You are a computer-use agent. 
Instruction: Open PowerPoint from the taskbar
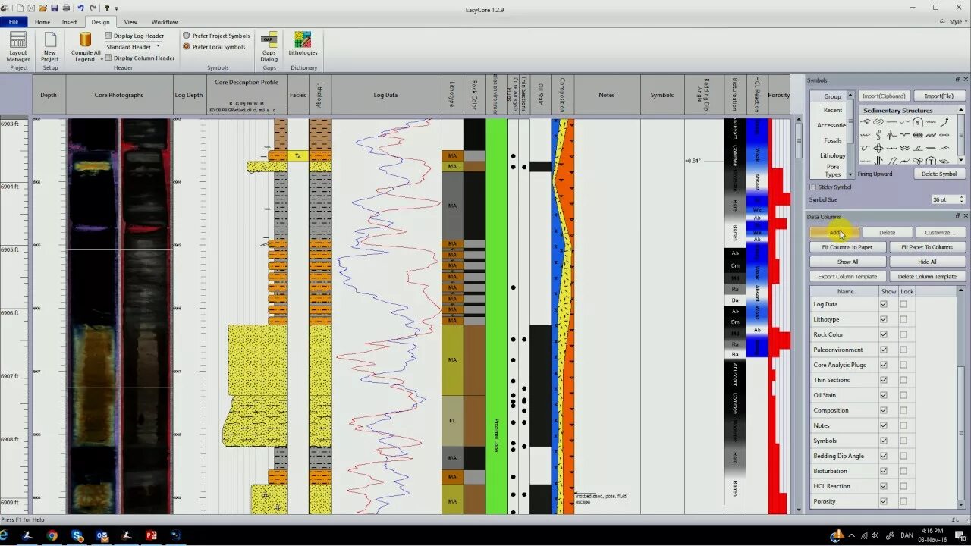151,535
